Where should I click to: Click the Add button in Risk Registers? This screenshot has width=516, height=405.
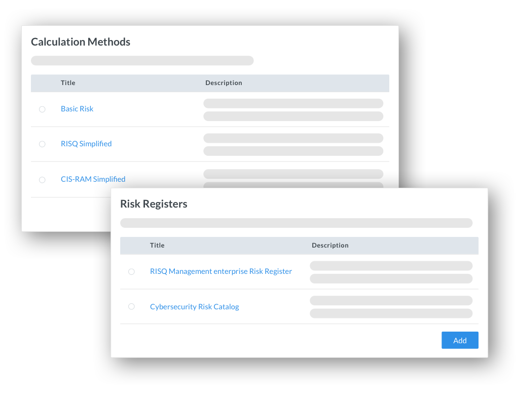tap(460, 340)
